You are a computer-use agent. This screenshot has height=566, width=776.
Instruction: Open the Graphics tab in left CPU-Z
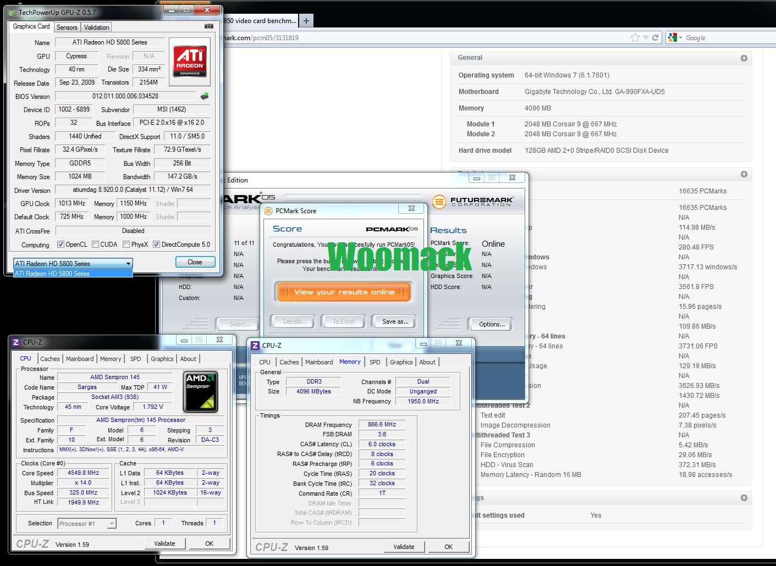pos(162,359)
